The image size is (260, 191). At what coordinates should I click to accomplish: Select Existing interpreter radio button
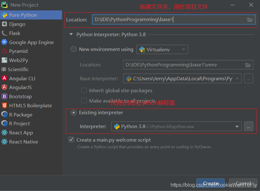pos(74,113)
